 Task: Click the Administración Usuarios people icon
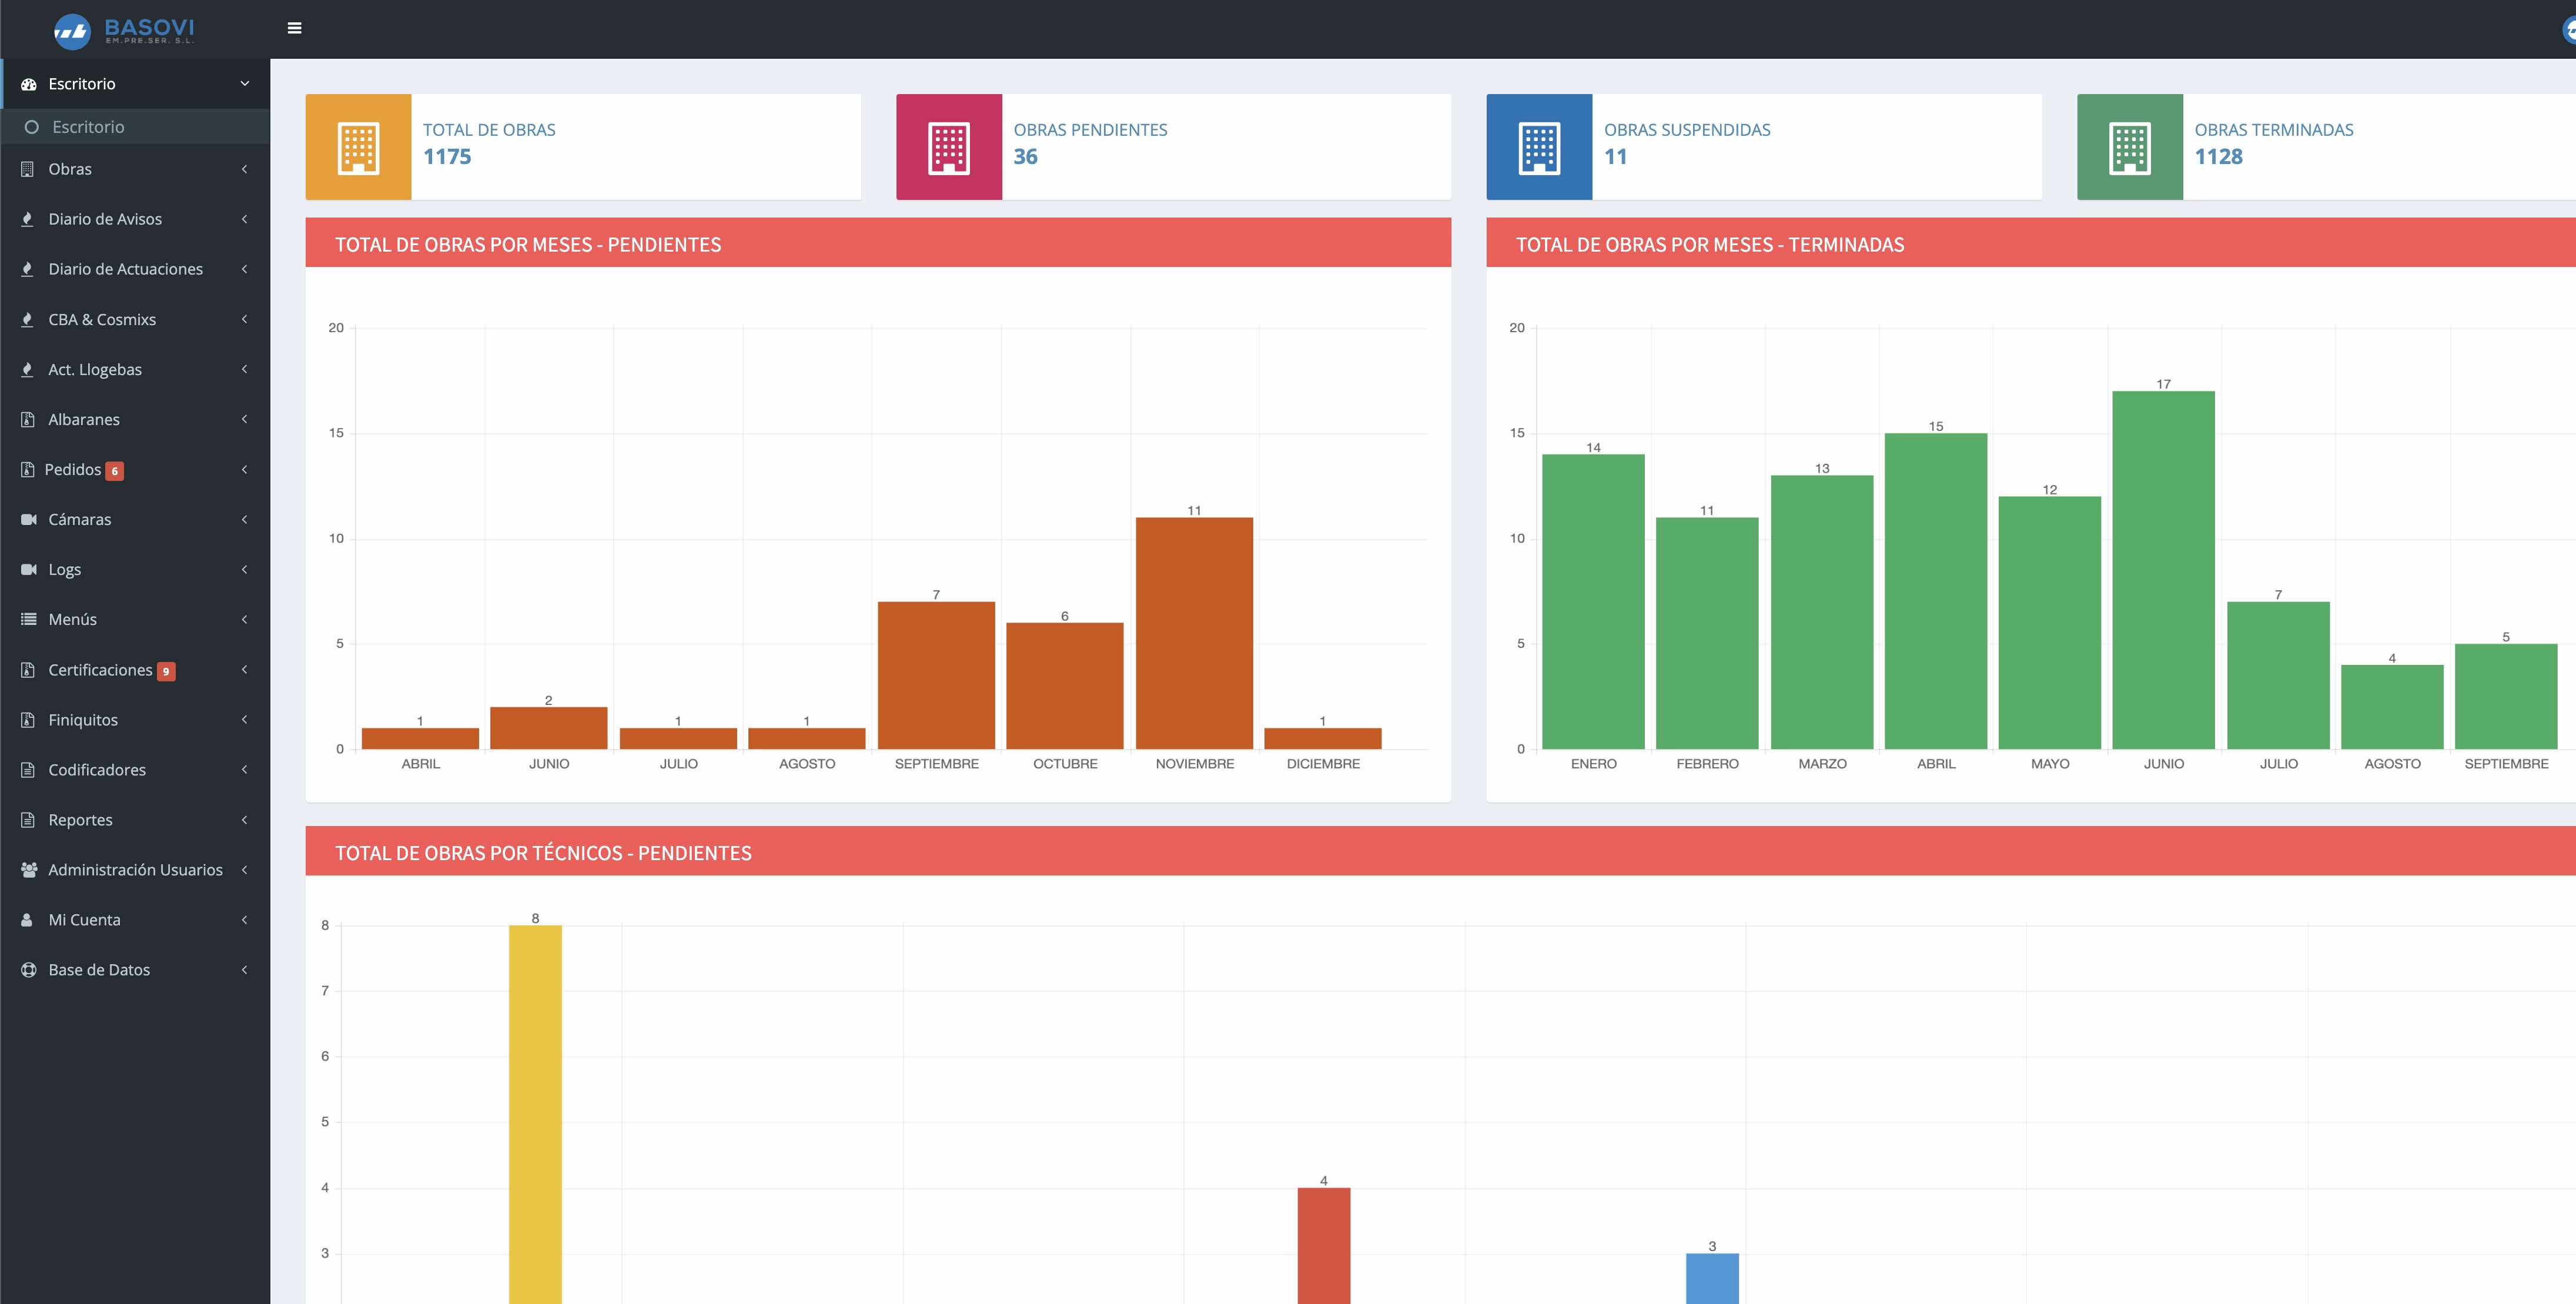point(29,870)
